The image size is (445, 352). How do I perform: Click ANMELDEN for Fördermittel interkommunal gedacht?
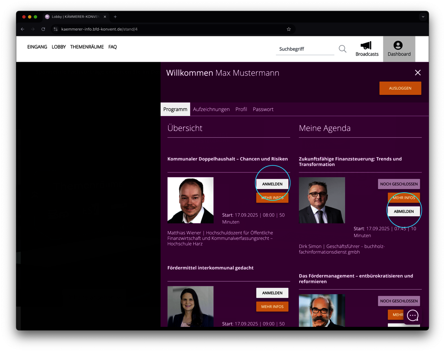pos(272,293)
